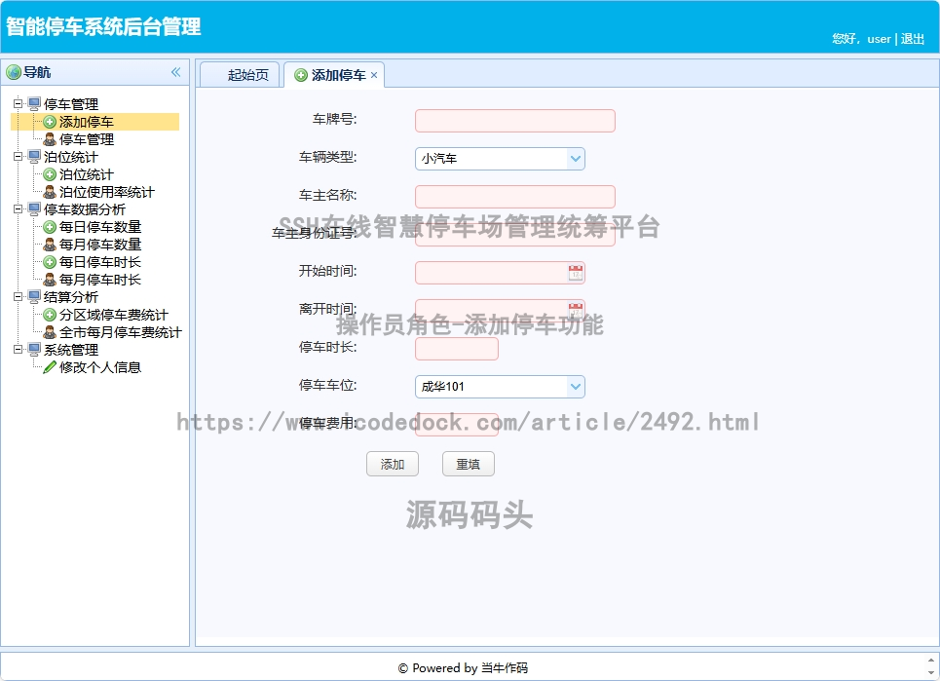Viewport: 940px width, 681px height.
Task: Collapse the 系统管理 tree node
Action: point(19,350)
